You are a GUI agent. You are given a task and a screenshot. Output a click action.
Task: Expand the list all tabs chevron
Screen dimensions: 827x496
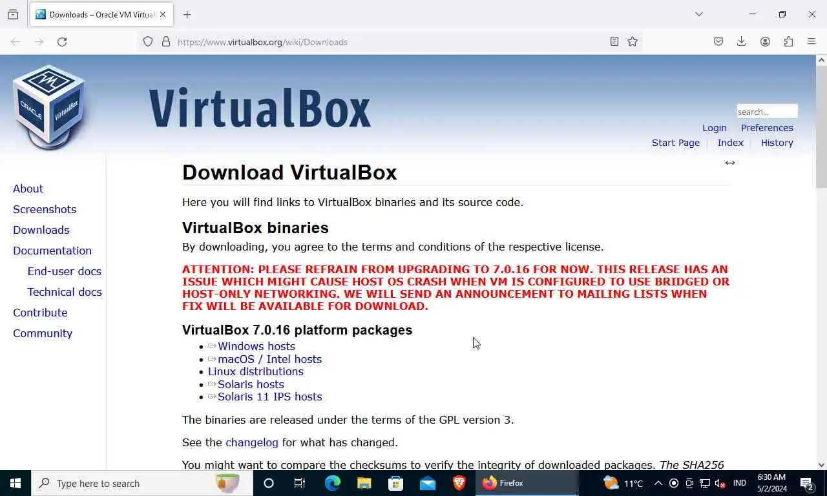tap(698, 14)
